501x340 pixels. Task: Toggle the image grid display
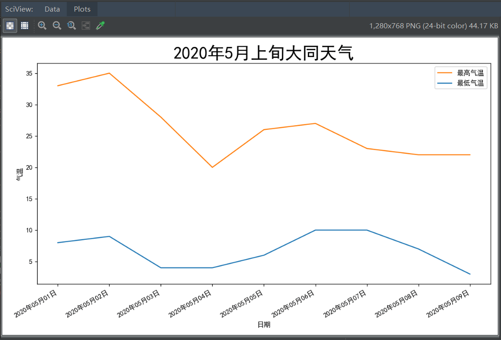(25, 26)
